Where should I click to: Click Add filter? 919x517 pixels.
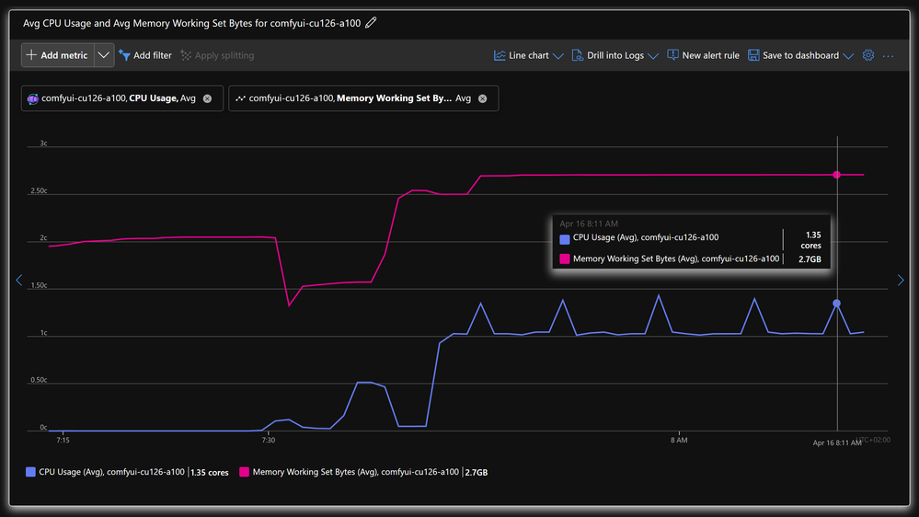[145, 55]
